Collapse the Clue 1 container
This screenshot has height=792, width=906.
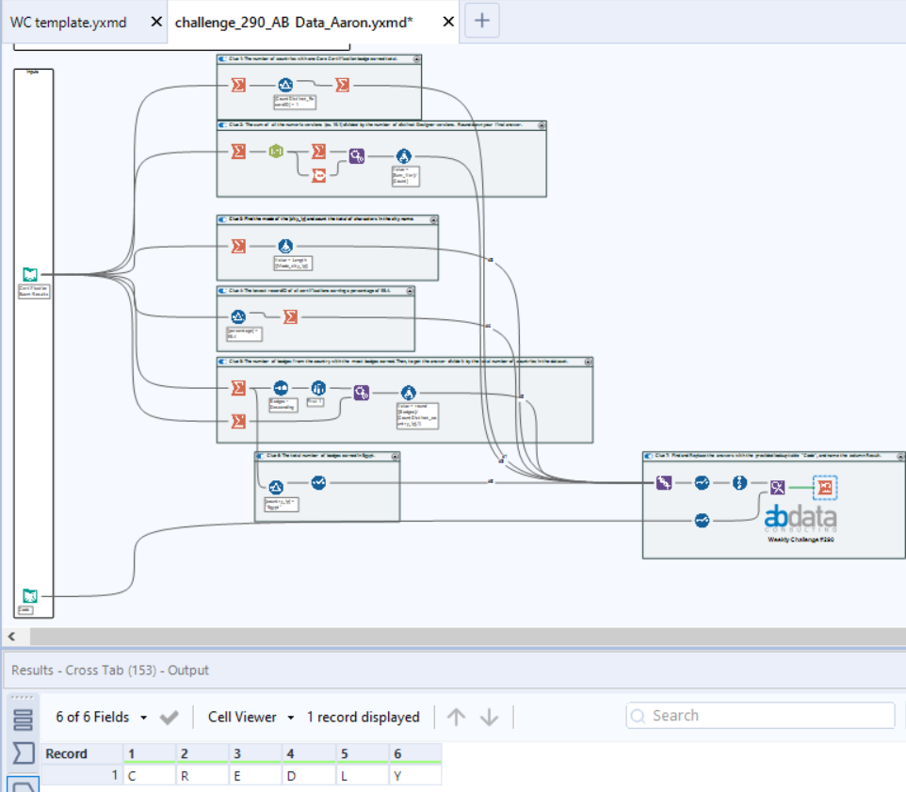(416, 59)
